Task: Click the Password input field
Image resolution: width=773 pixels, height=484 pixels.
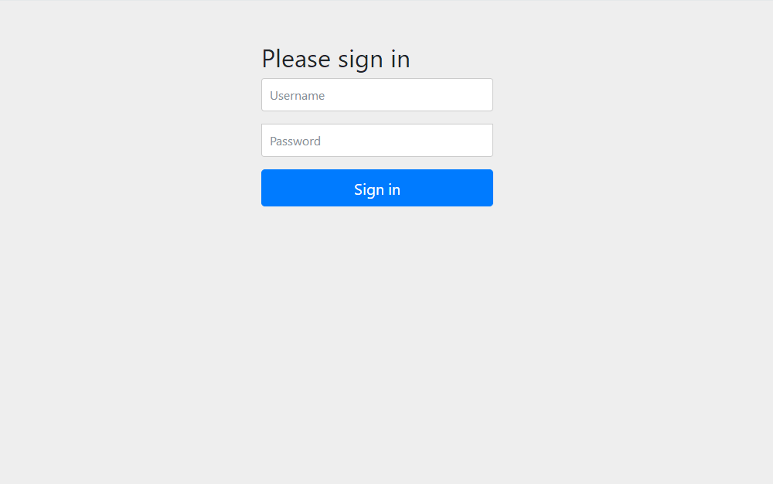Action: click(x=377, y=141)
